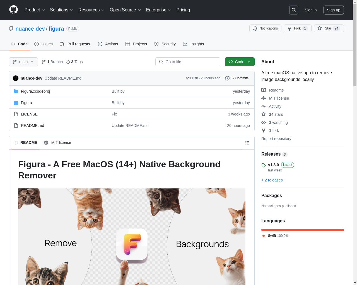Click the Figura.xcodeproj folder icon

coord(16,91)
